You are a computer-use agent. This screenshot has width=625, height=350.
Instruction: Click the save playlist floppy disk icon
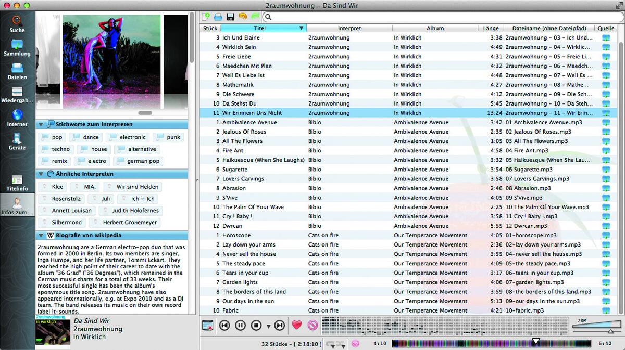[230, 17]
